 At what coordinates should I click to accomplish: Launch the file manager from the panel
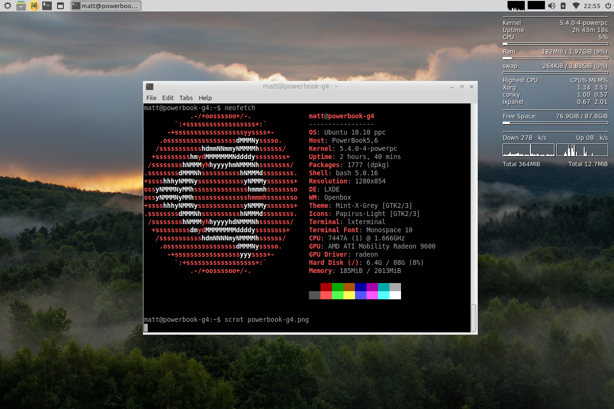pyautogui.click(x=21, y=6)
